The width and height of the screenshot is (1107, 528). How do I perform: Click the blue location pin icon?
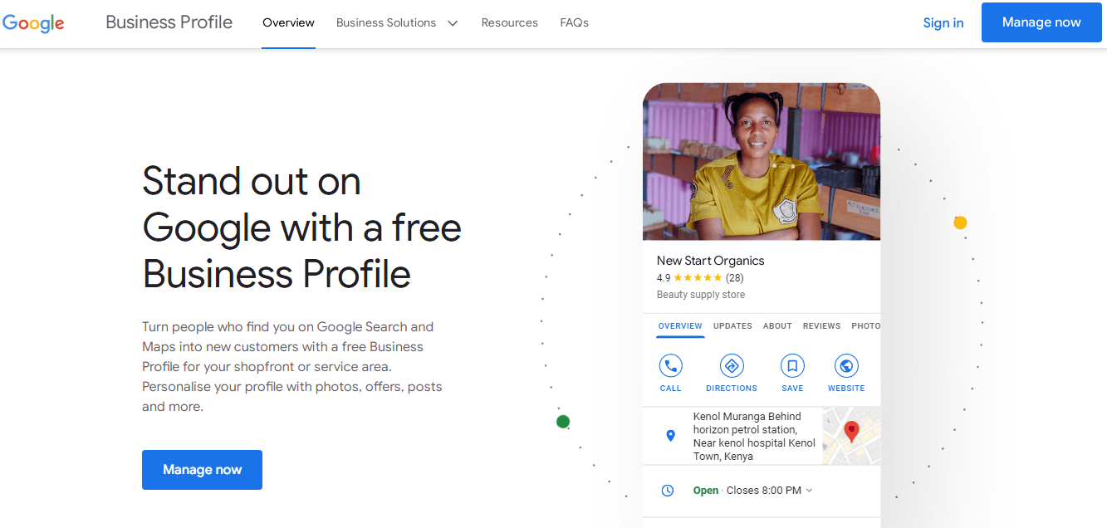[671, 436]
